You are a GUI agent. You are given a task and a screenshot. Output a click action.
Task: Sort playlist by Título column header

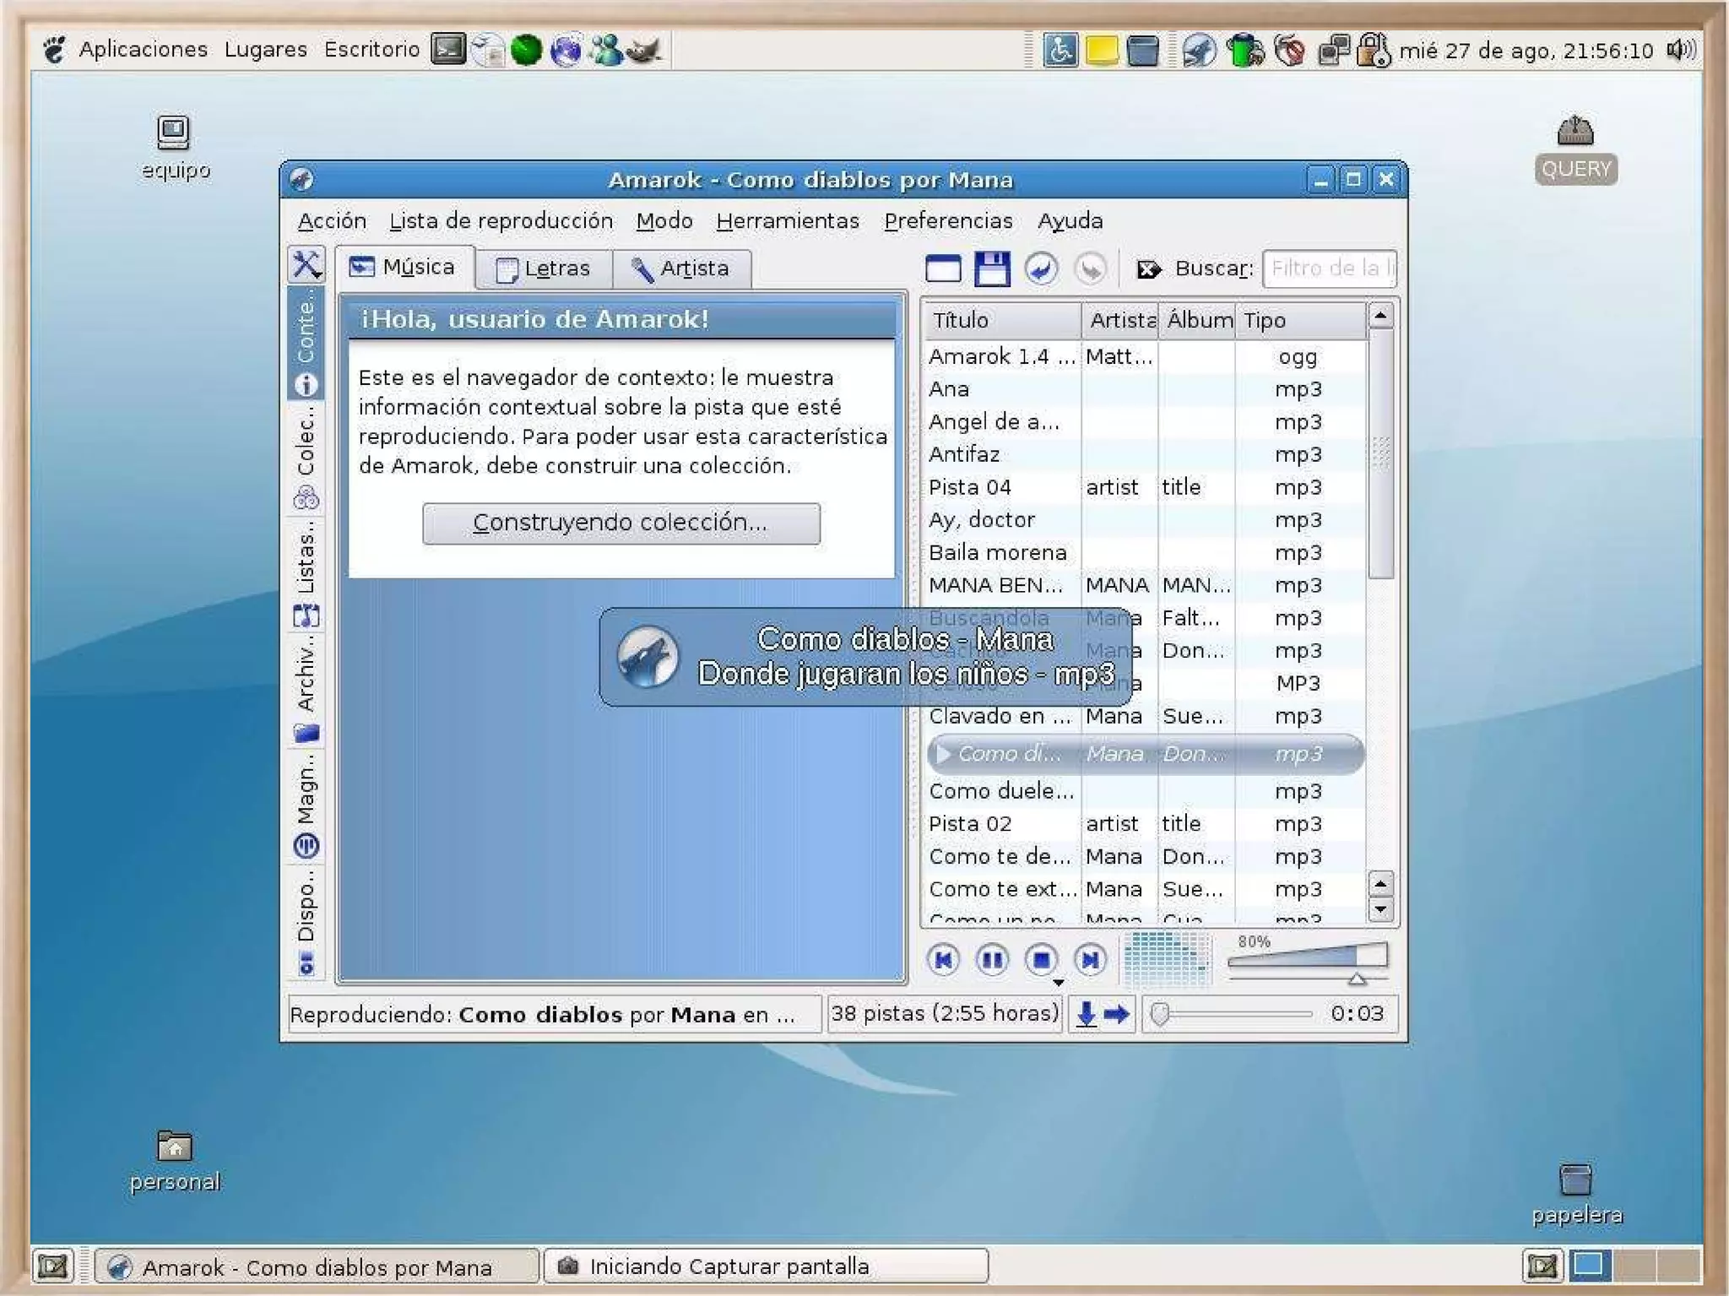pyautogui.click(x=1002, y=320)
